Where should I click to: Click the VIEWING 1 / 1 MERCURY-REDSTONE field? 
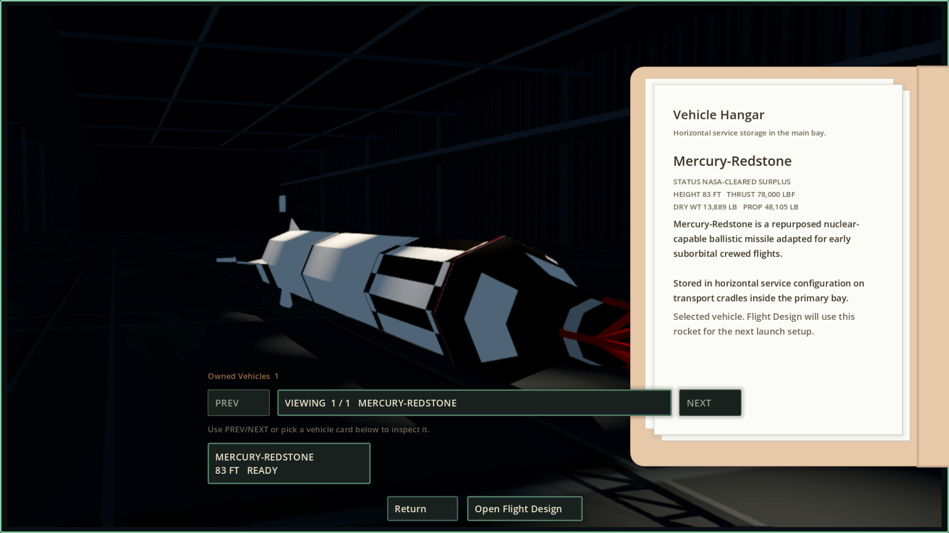pos(474,403)
